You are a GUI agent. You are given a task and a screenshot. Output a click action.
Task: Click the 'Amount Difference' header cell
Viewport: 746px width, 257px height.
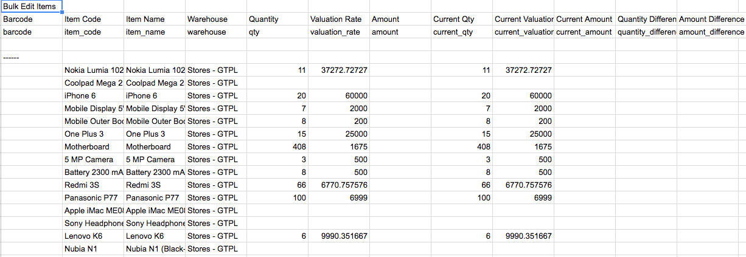pos(711,19)
